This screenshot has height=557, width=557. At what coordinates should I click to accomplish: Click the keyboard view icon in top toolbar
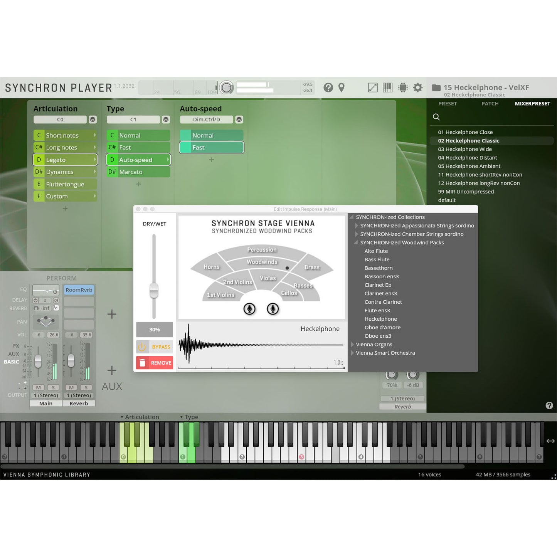pyautogui.click(x=387, y=88)
